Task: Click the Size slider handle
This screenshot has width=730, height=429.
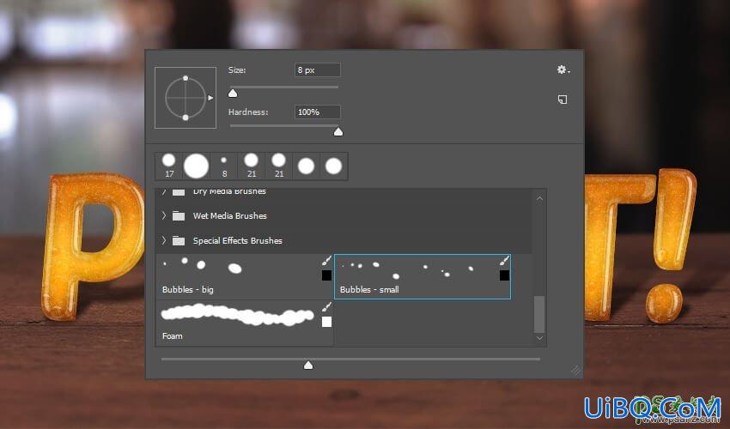Action: coord(233,94)
